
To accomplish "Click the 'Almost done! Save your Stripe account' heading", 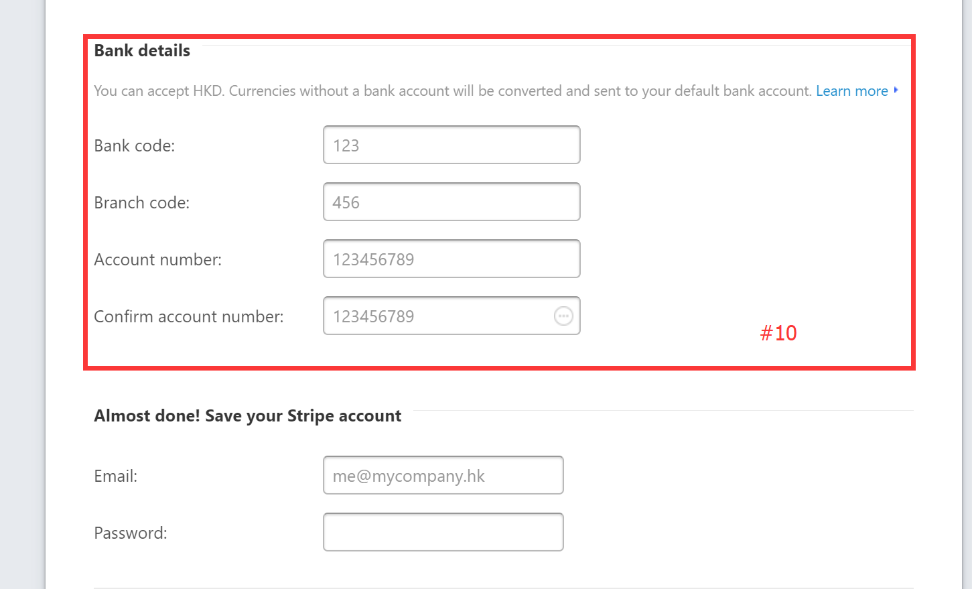I will (248, 416).
